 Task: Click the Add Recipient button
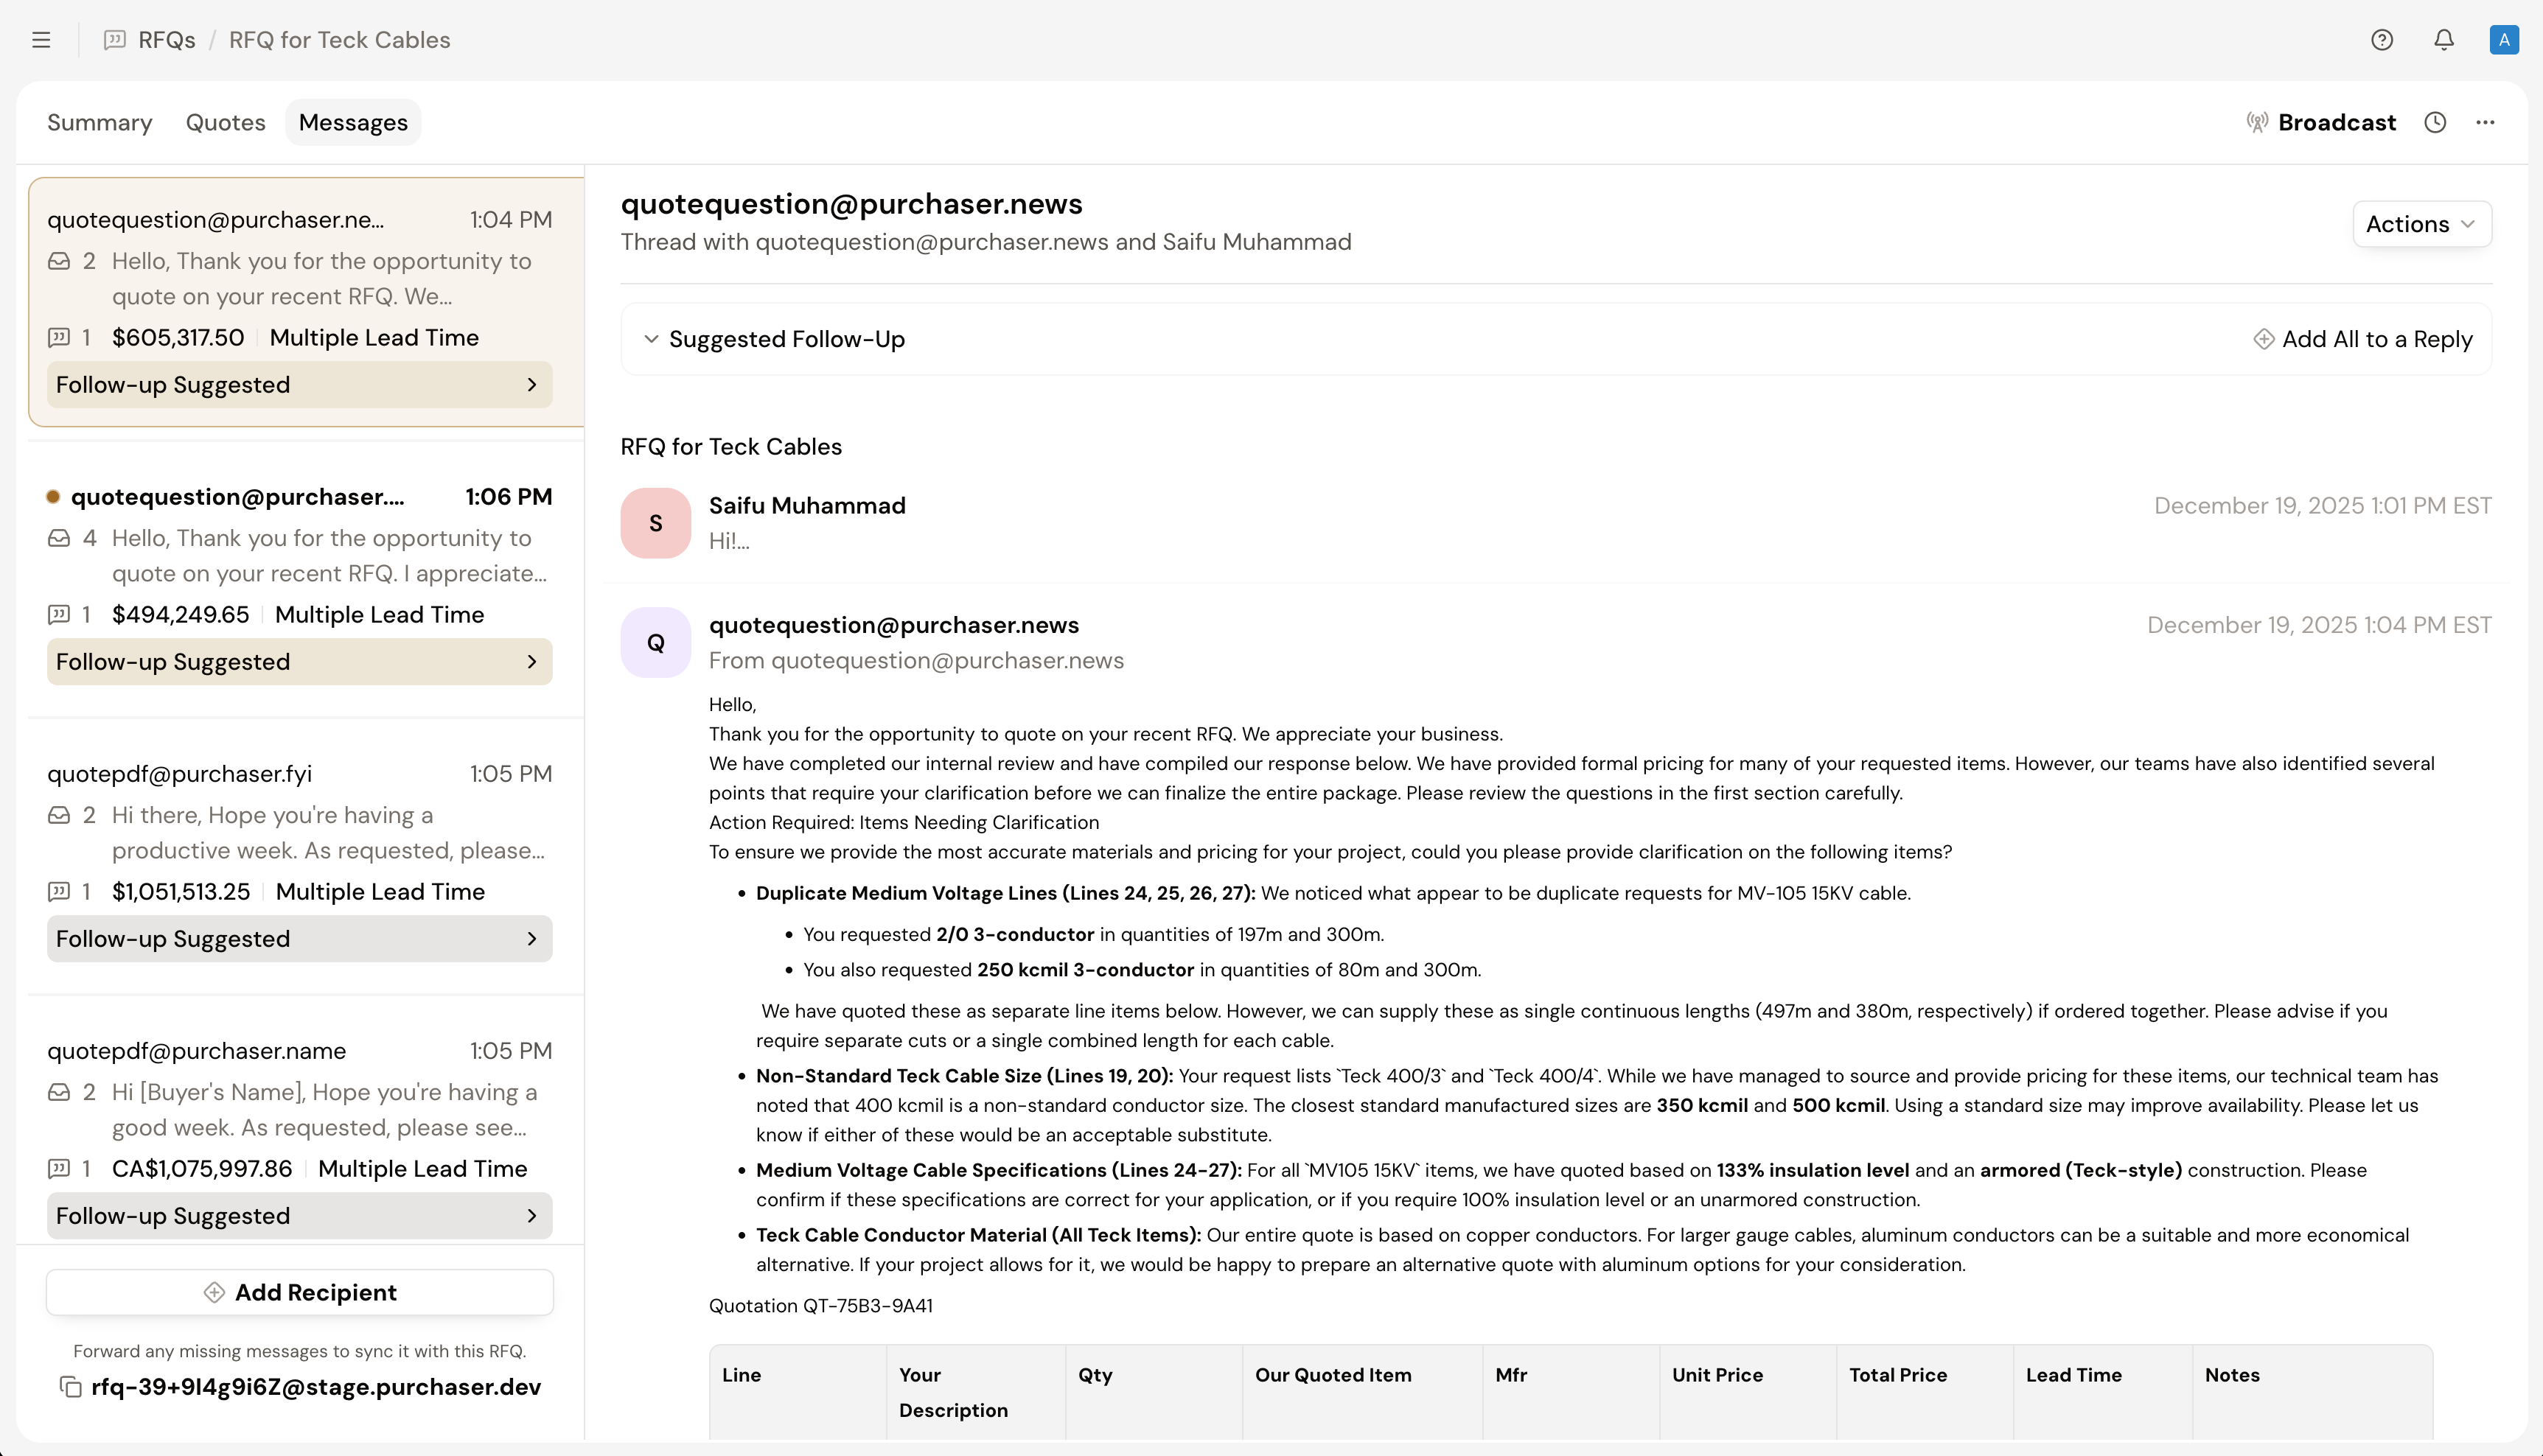click(299, 1292)
